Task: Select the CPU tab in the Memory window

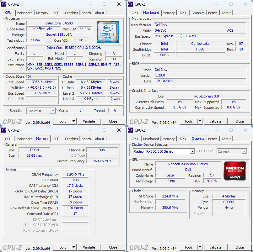Action: [8, 139]
